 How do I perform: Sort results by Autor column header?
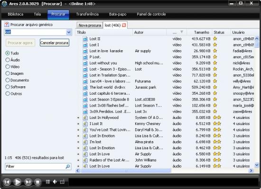(149, 32)
